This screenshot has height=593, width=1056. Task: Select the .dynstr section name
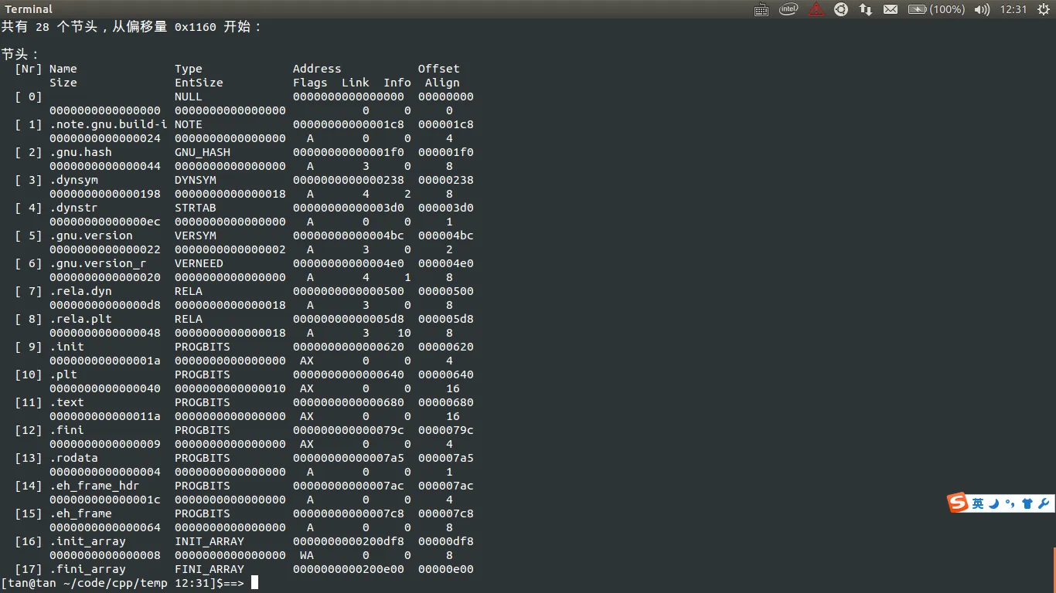[73, 208]
